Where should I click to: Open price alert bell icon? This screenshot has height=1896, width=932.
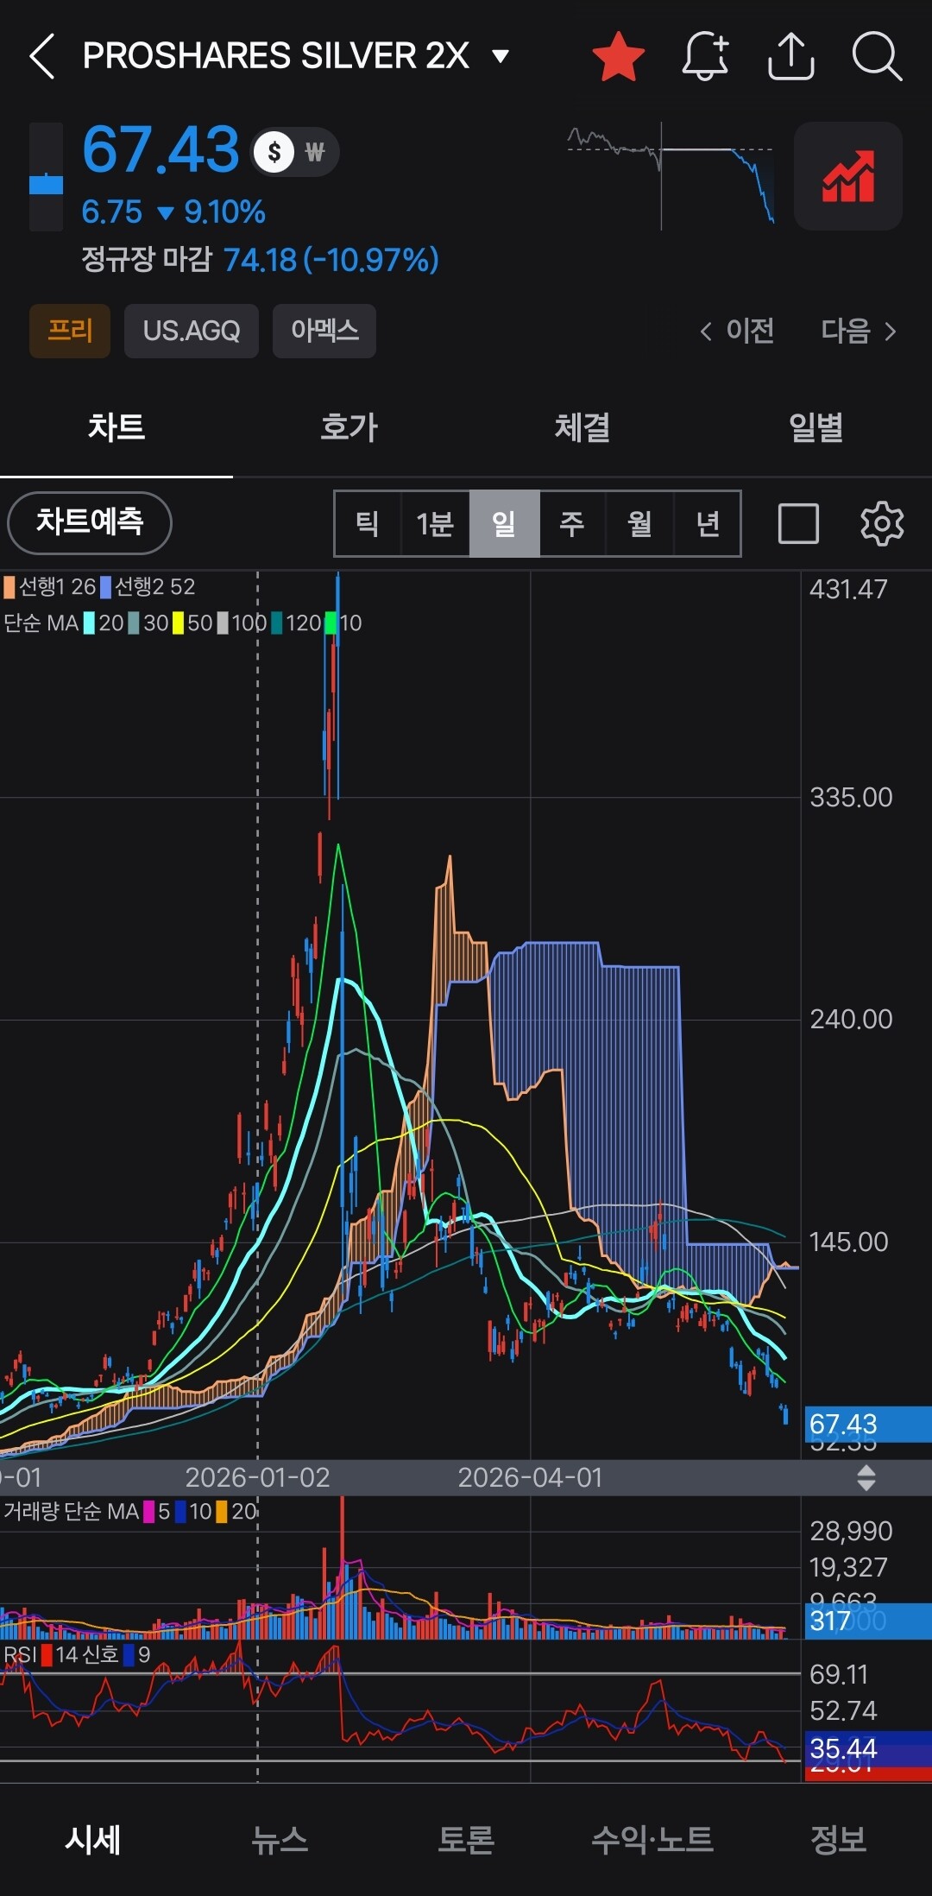pos(705,56)
